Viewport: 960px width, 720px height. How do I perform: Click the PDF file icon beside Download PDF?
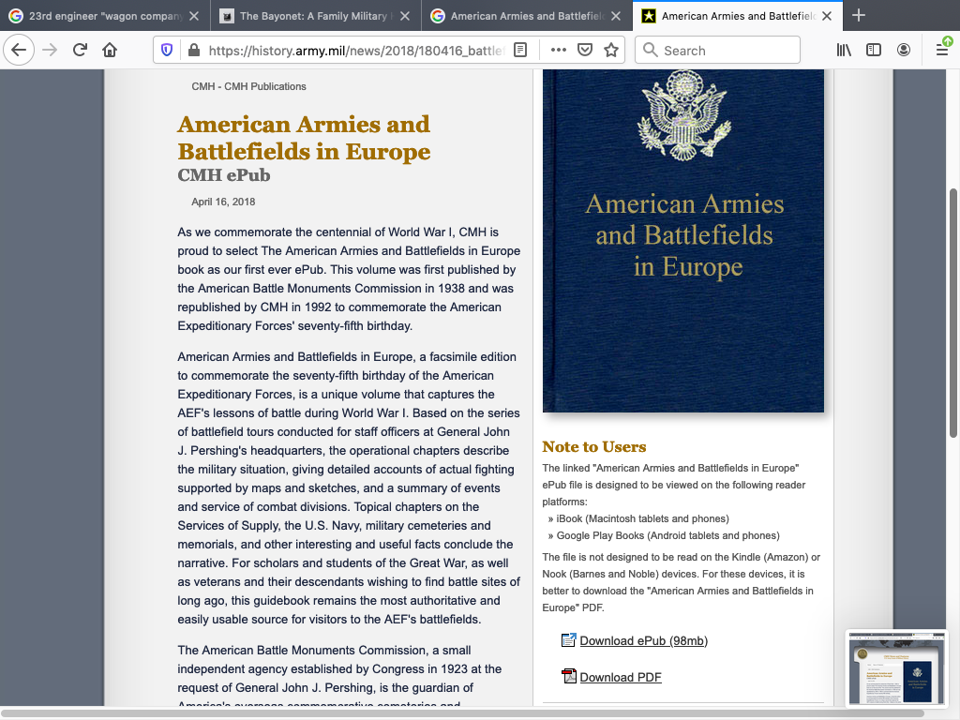568,677
